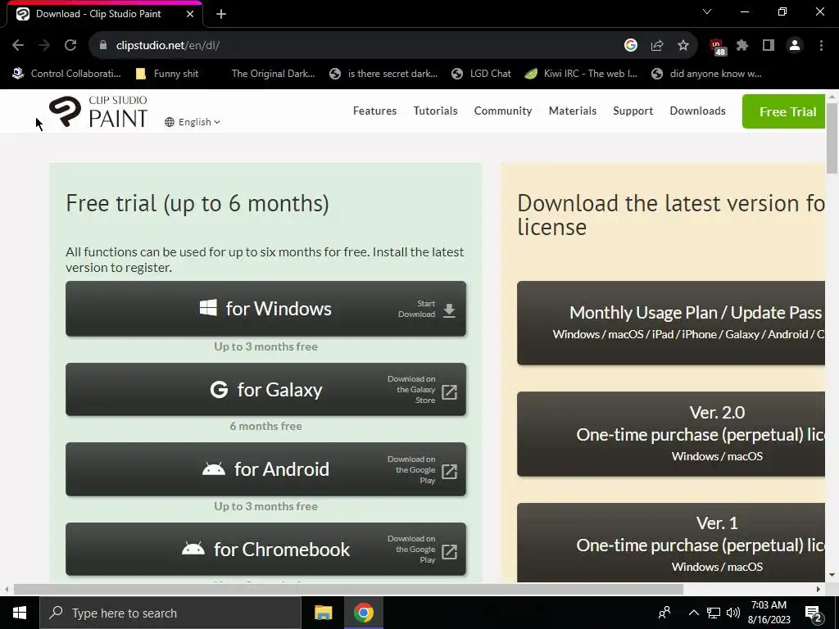This screenshot has width=839, height=629.
Task: Open Community in the site navigation
Action: 503,111
